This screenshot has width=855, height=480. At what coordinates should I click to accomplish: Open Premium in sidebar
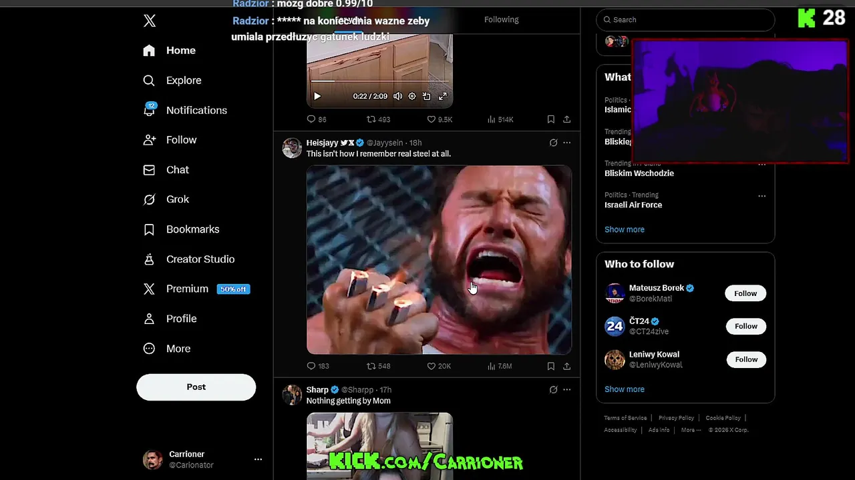(x=196, y=289)
